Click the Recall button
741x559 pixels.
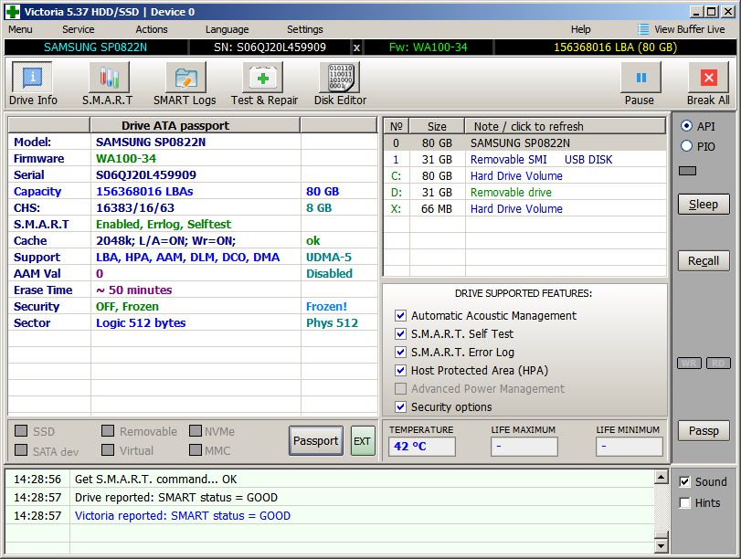pyautogui.click(x=704, y=260)
